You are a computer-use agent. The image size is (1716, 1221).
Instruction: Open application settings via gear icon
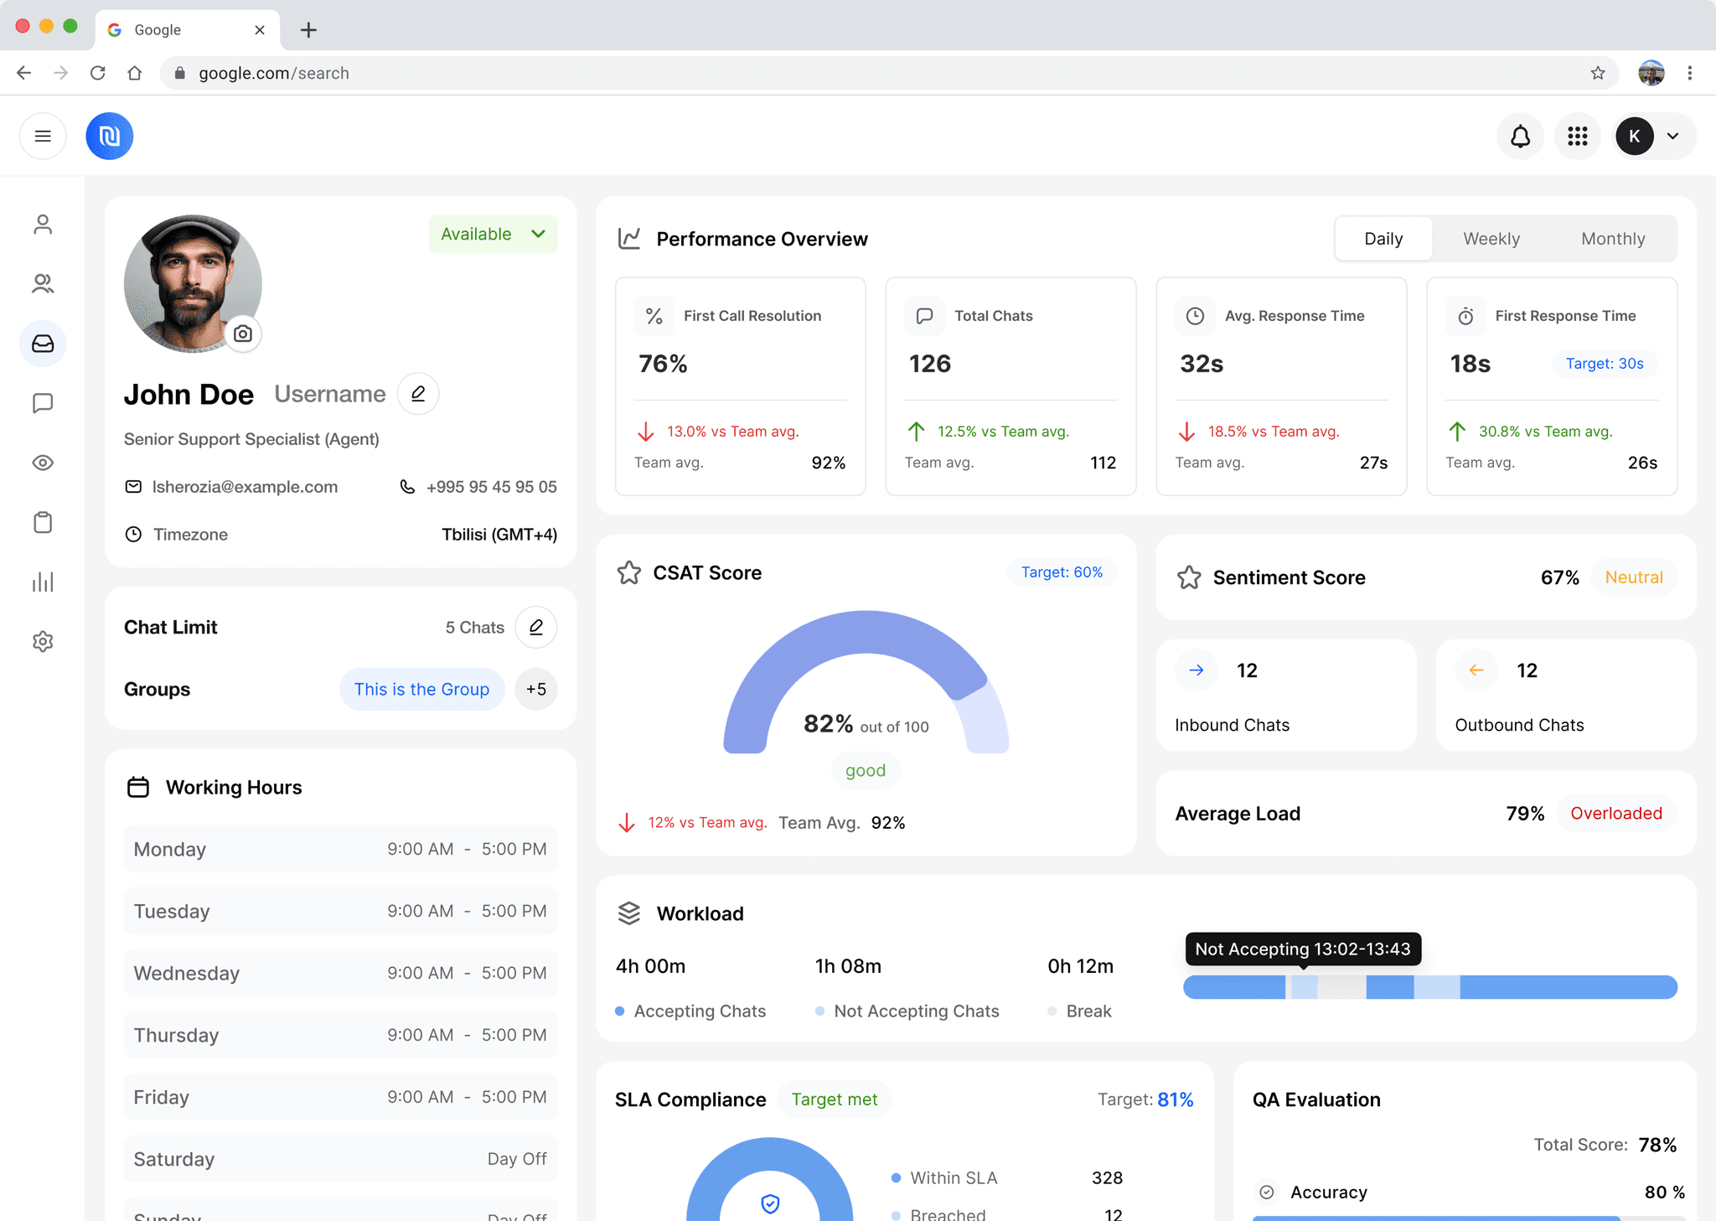pyautogui.click(x=42, y=641)
